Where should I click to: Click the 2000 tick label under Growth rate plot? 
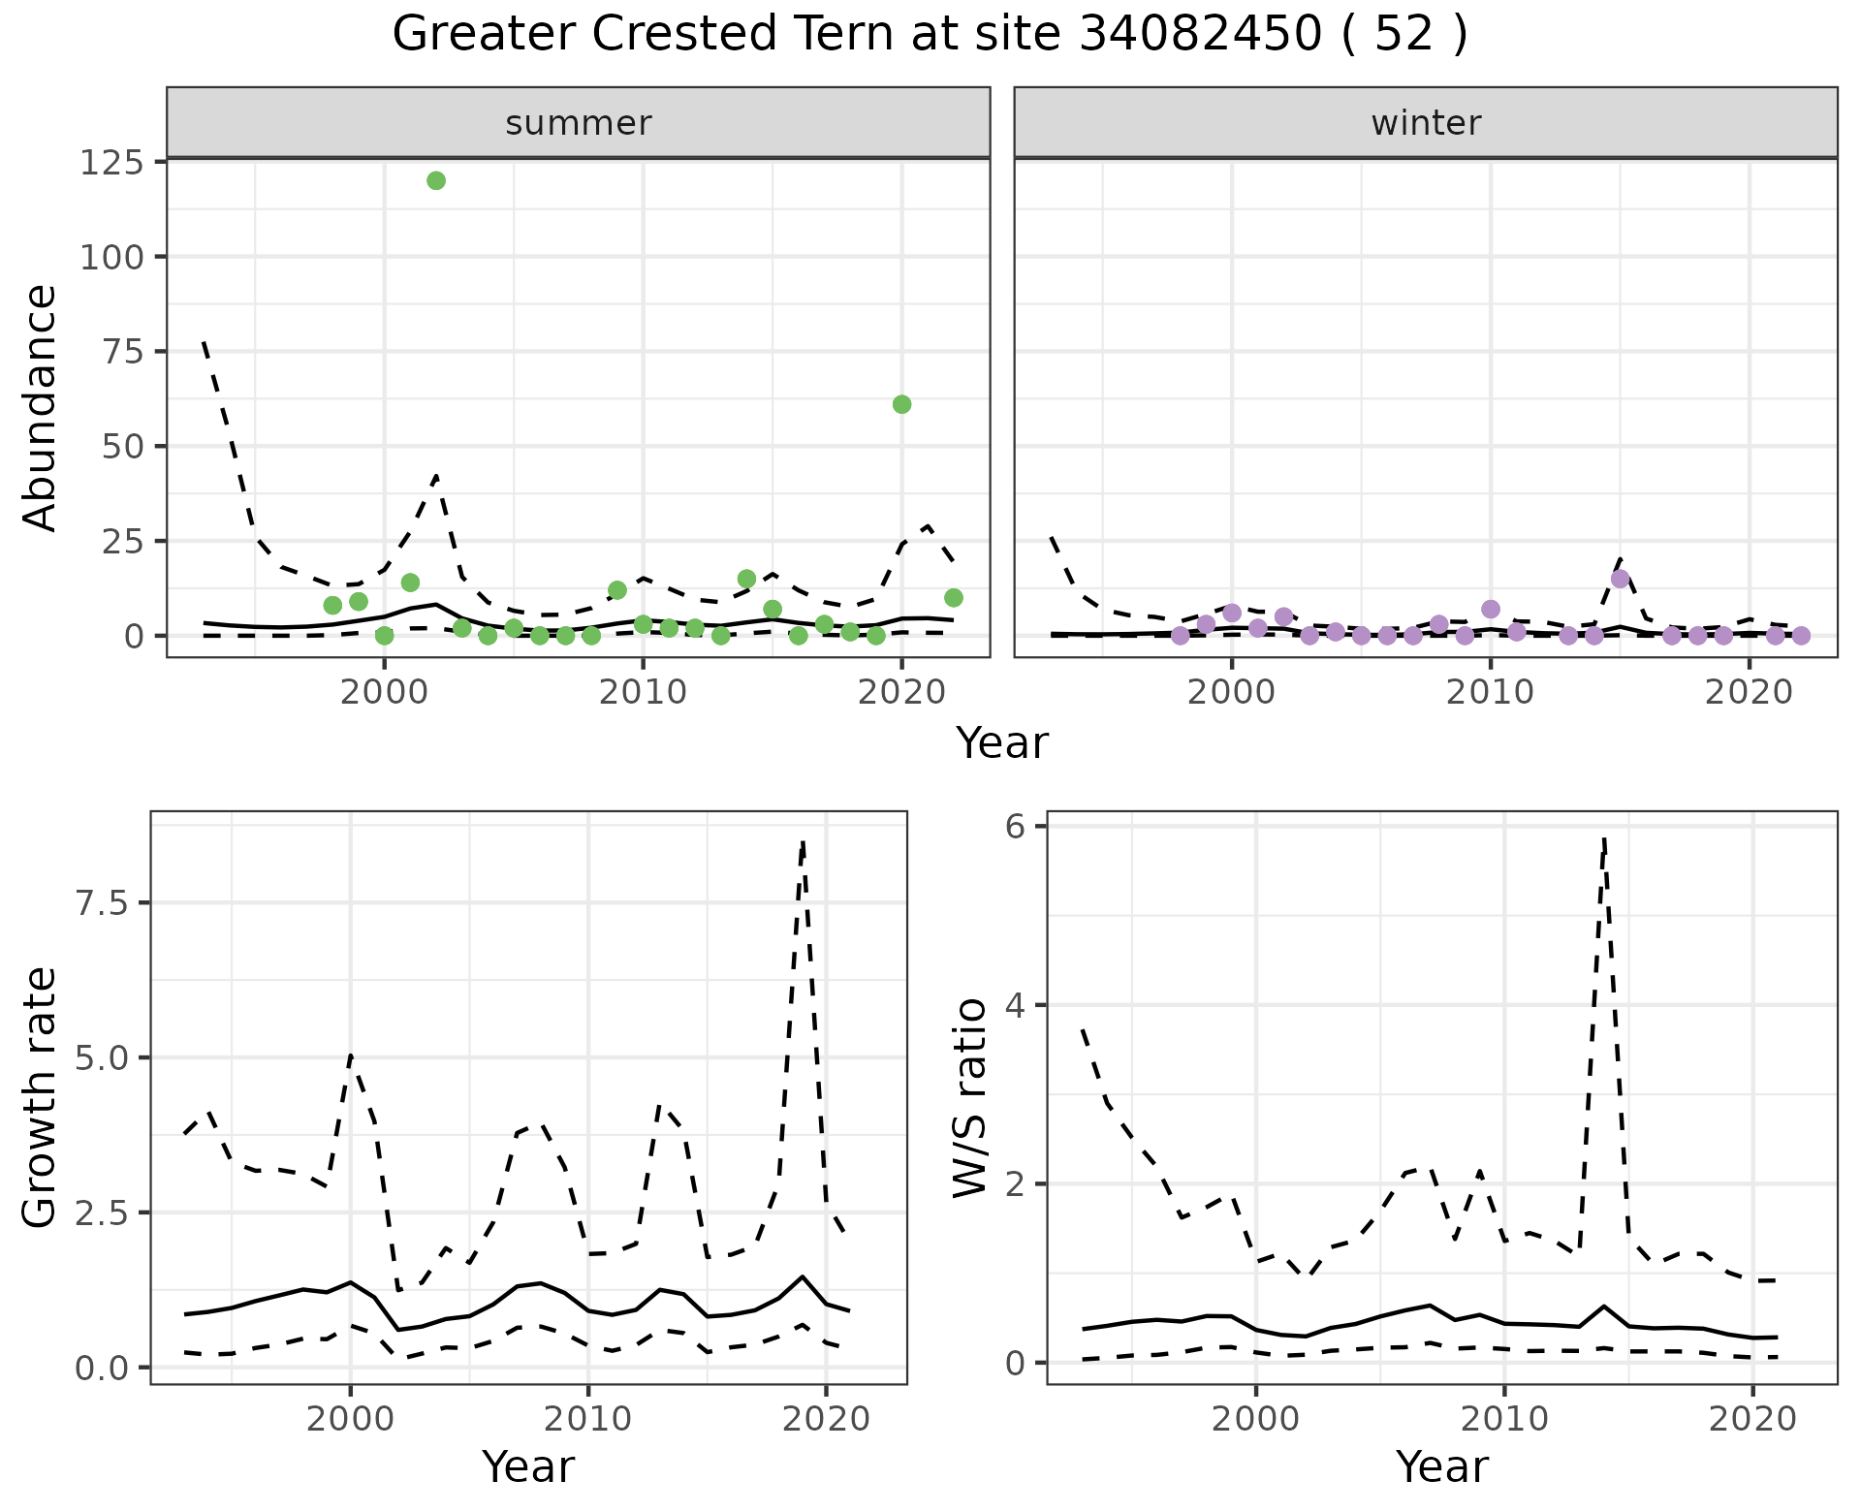(x=350, y=1419)
